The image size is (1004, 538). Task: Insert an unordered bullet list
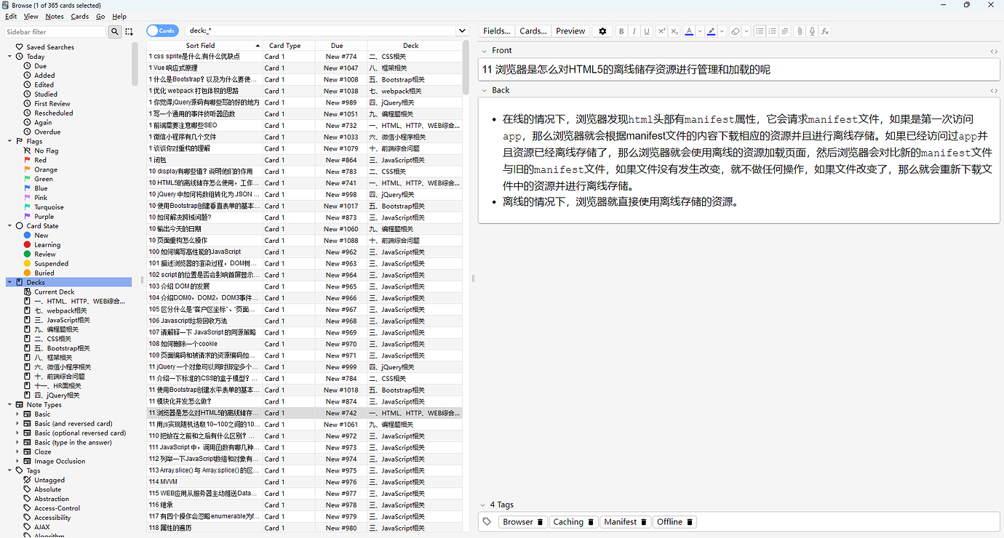click(x=760, y=31)
